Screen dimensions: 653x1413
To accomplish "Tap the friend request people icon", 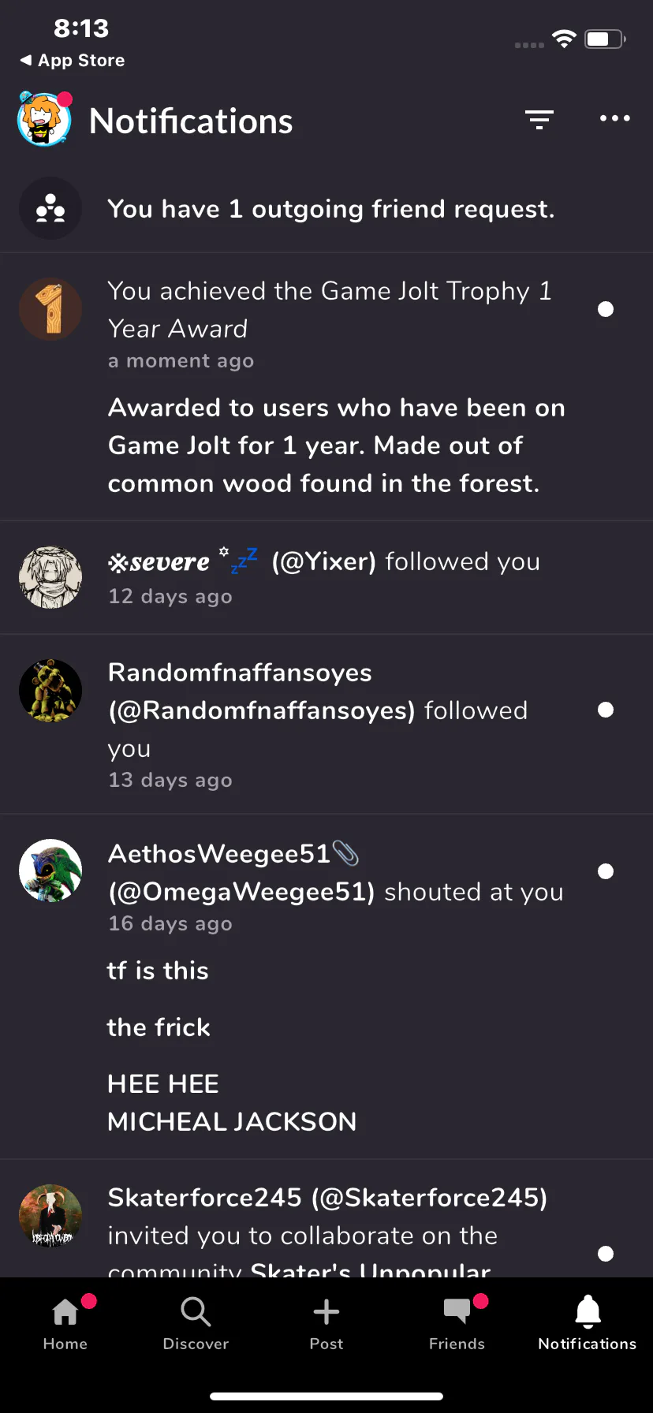I will click(50, 208).
